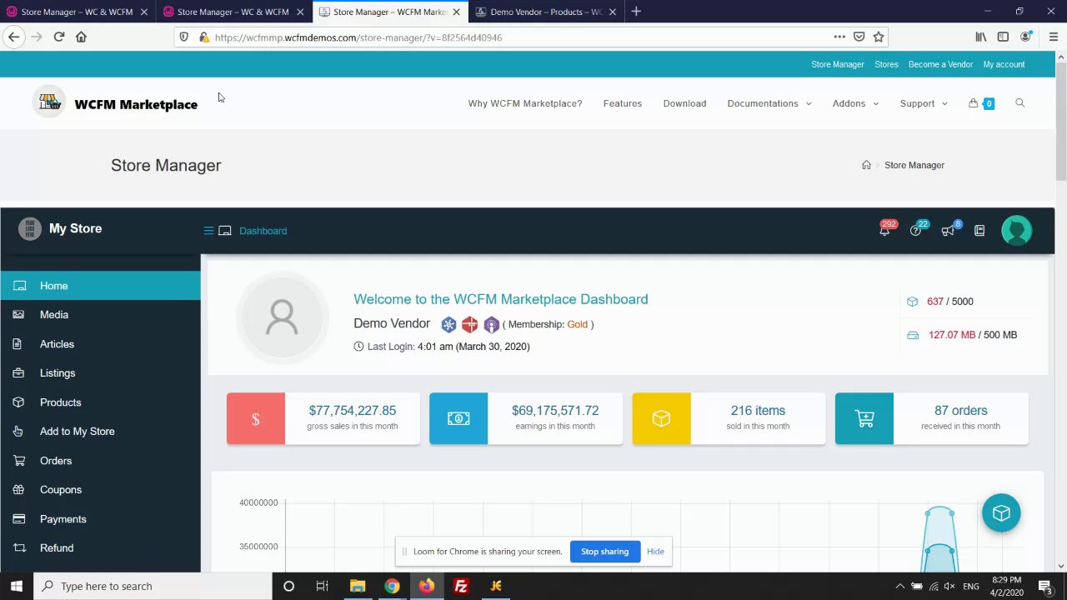This screenshot has height=600, width=1067.
Task: Click the Stores top link
Action: pyautogui.click(x=886, y=64)
